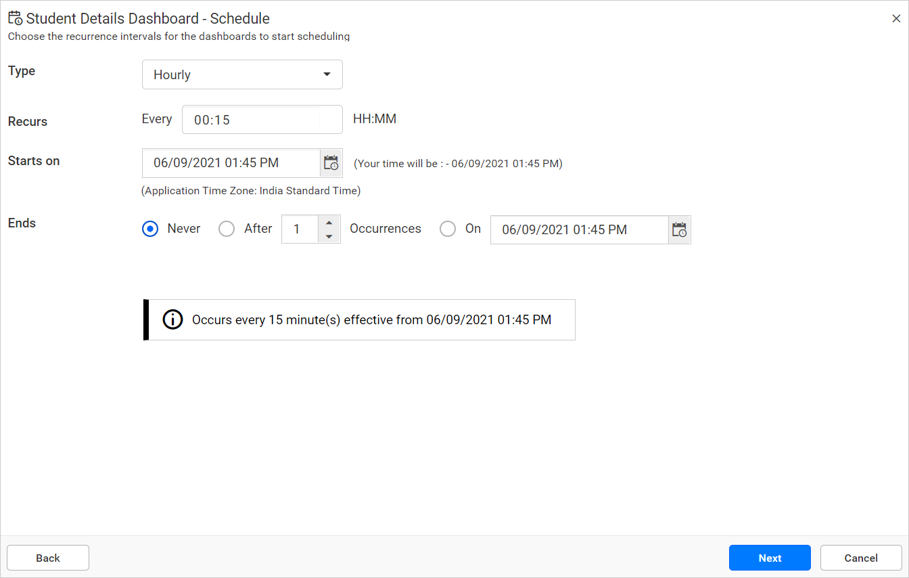
Task: Select the Never end option
Action: pos(150,229)
